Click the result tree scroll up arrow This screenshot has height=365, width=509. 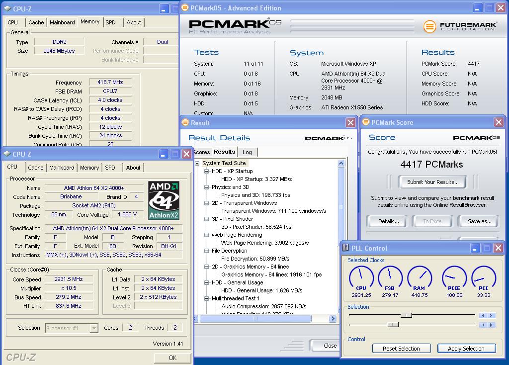coord(341,163)
